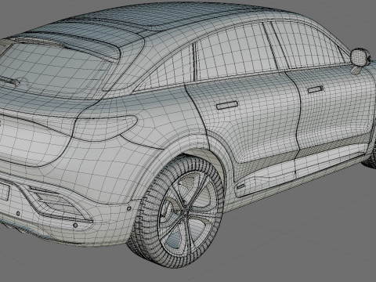Click the small rear quarter window
The image size is (376, 282).
tap(167, 68)
